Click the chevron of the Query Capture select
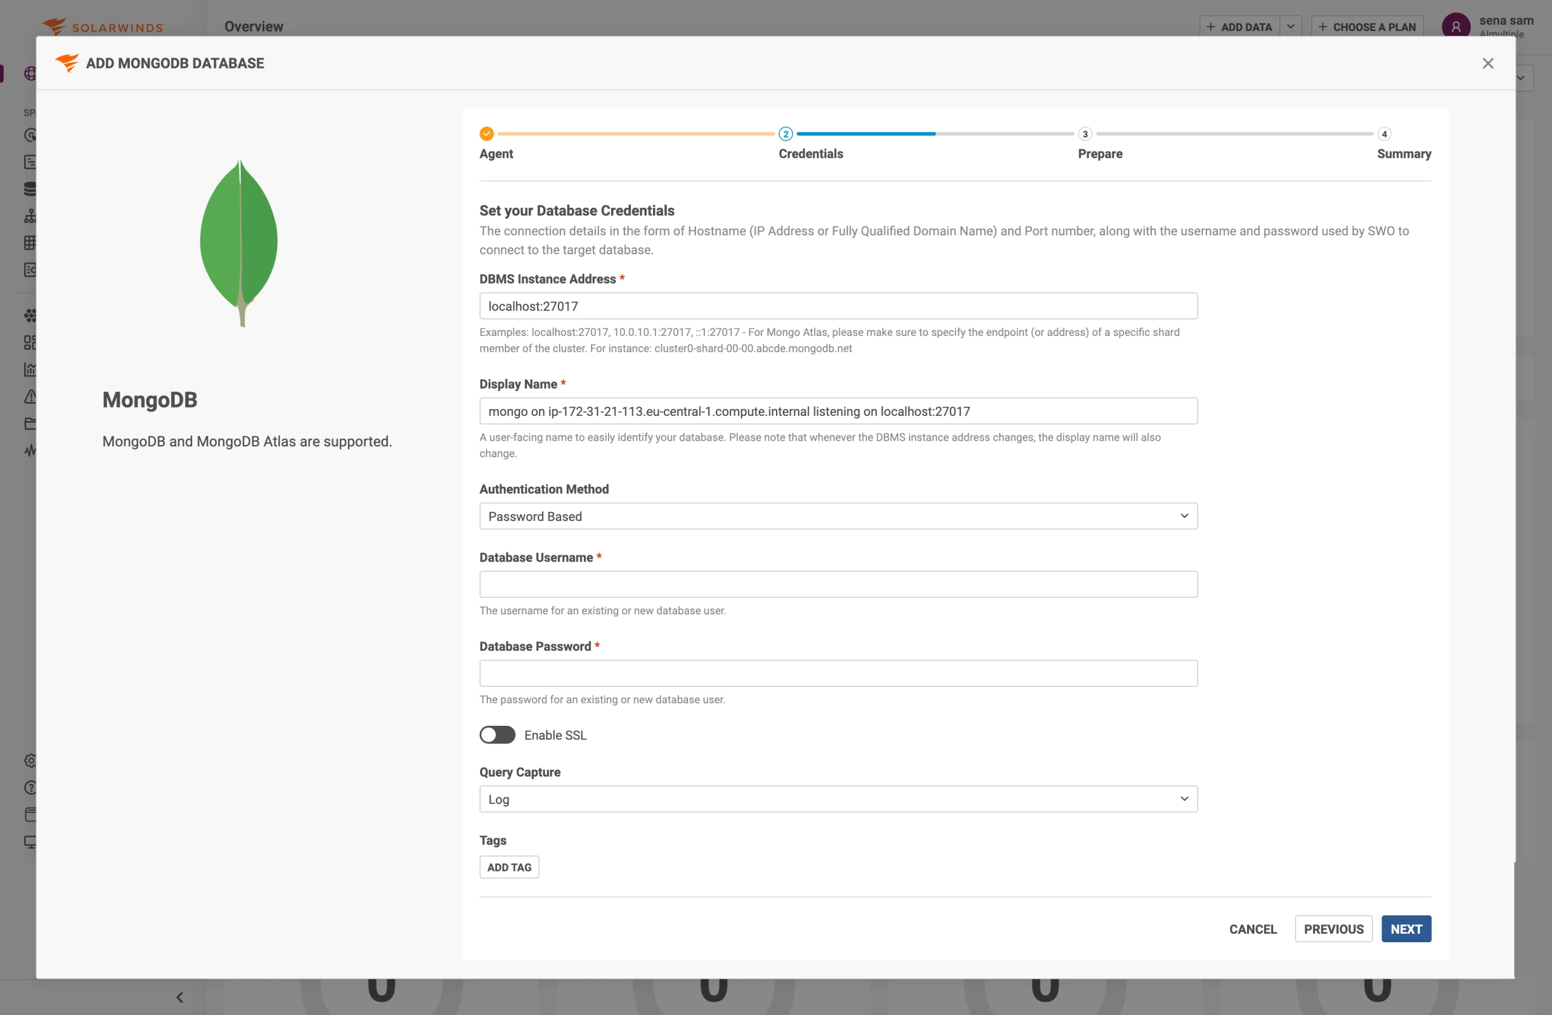The image size is (1552, 1015). coord(1184,799)
